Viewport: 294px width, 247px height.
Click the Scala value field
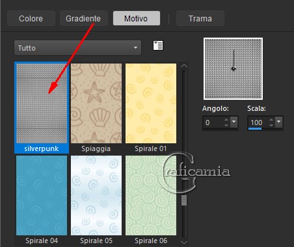pyautogui.click(x=258, y=122)
